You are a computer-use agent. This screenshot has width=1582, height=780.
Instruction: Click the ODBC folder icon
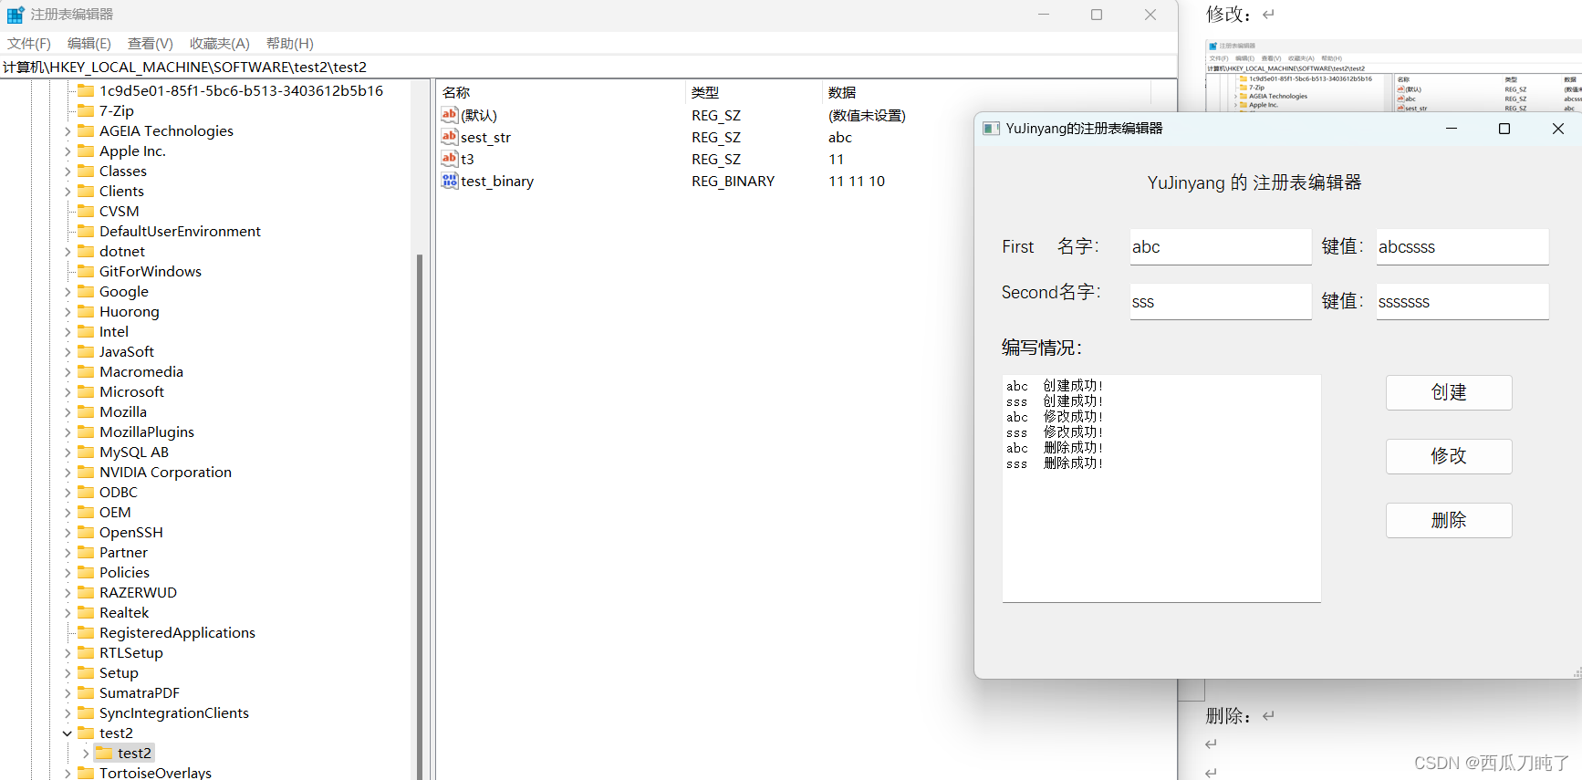[86, 492]
